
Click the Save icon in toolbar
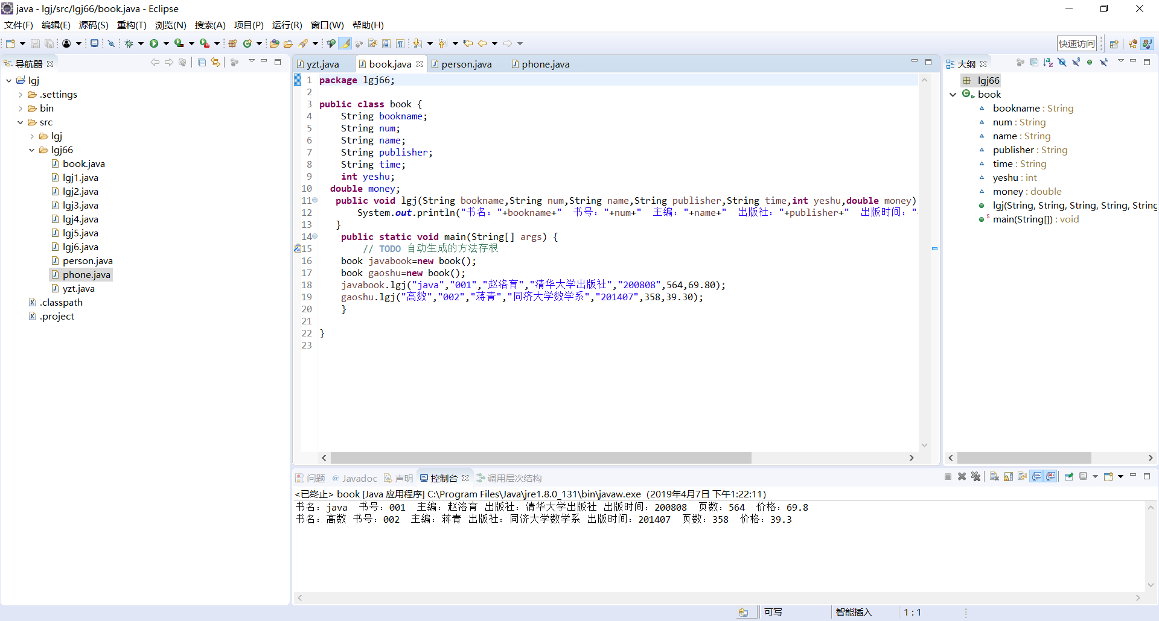pos(35,43)
